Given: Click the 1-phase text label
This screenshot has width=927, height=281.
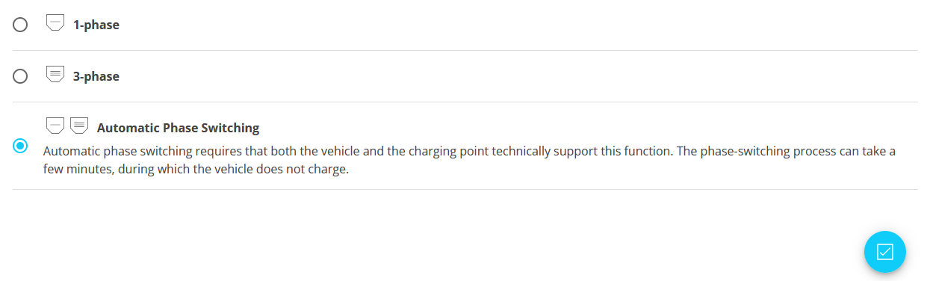Looking at the screenshot, I should point(96,25).
